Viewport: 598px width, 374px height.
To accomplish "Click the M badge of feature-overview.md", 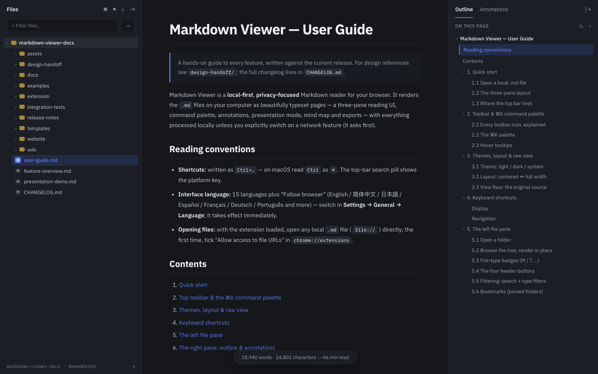I will pos(18,171).
